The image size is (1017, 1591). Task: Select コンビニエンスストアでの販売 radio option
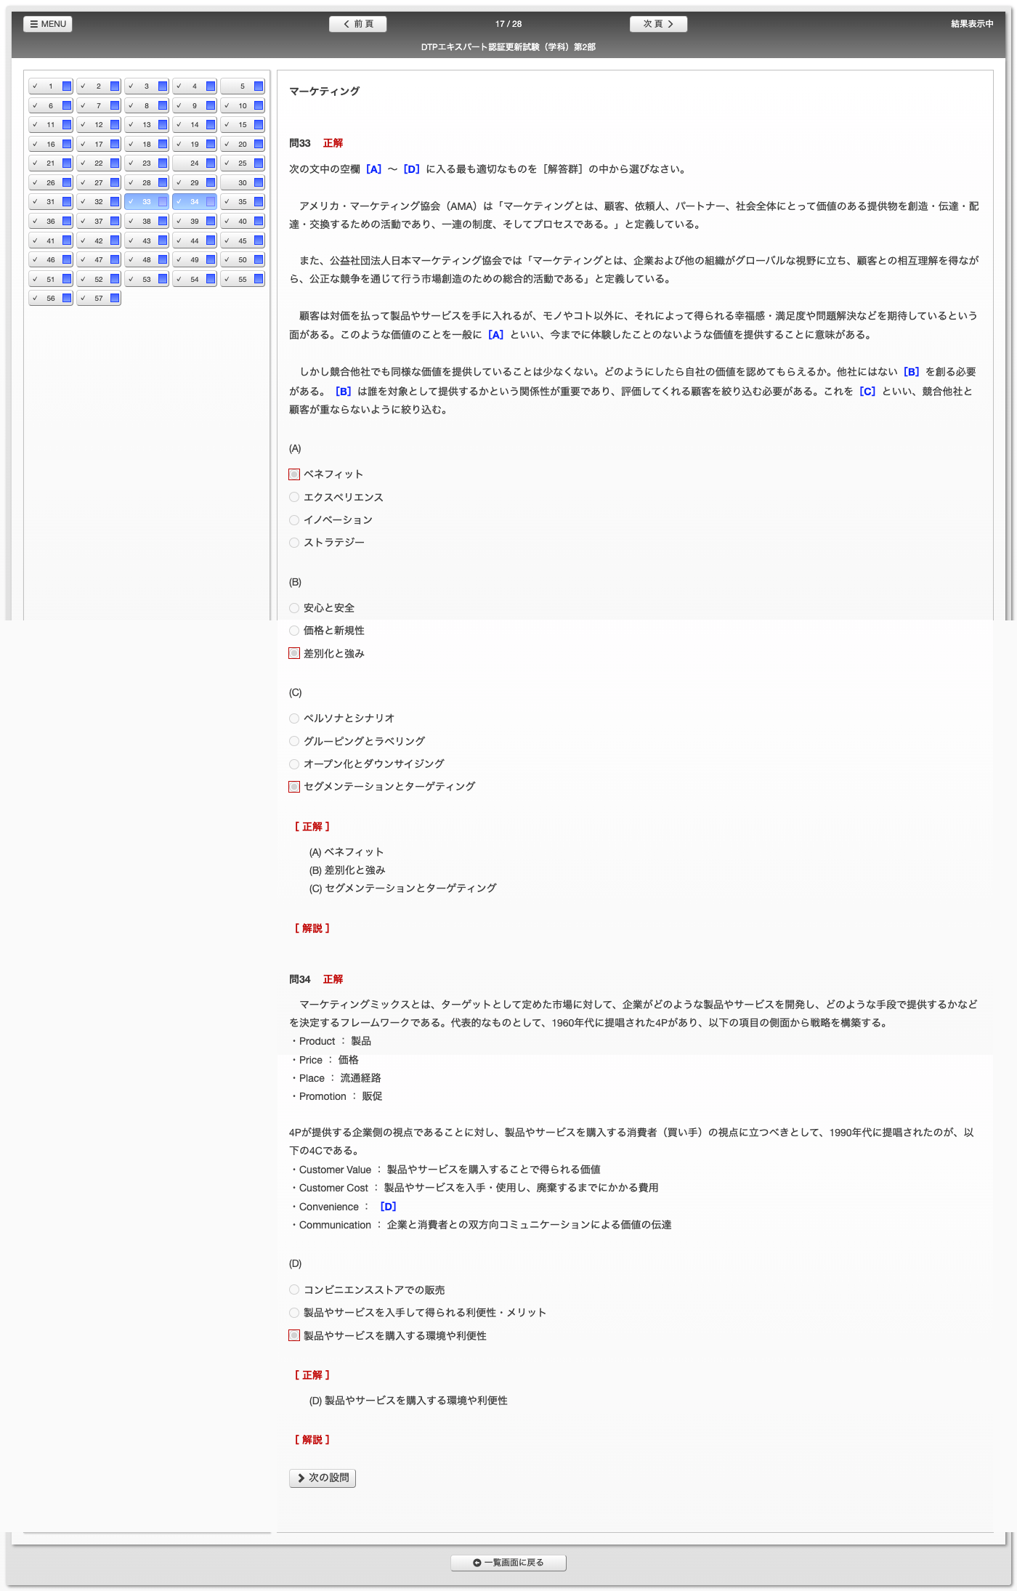click(294, 1290)
